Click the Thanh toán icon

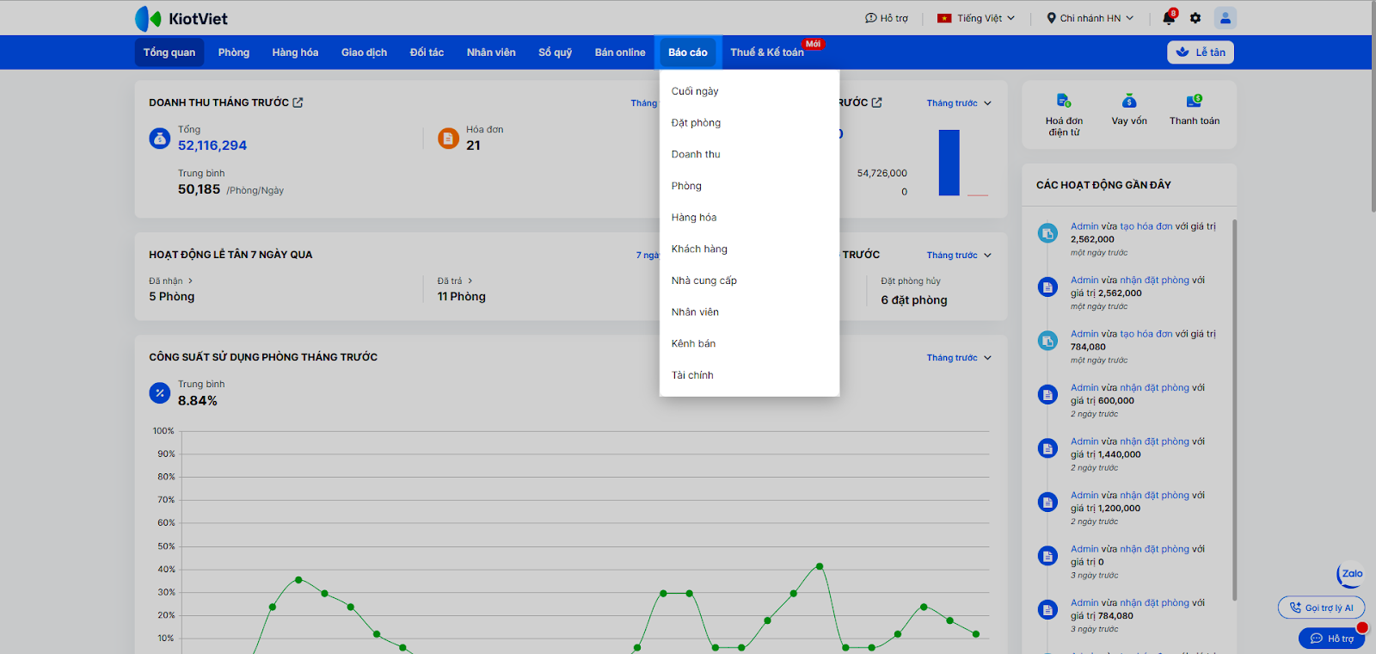point(1195,101)
